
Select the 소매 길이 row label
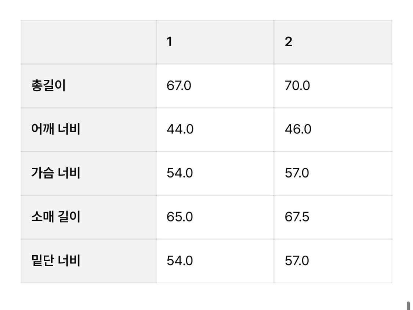coord(56,217)
